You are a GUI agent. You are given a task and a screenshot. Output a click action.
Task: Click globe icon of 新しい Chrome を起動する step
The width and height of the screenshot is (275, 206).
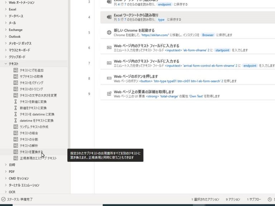click(109, 33)
